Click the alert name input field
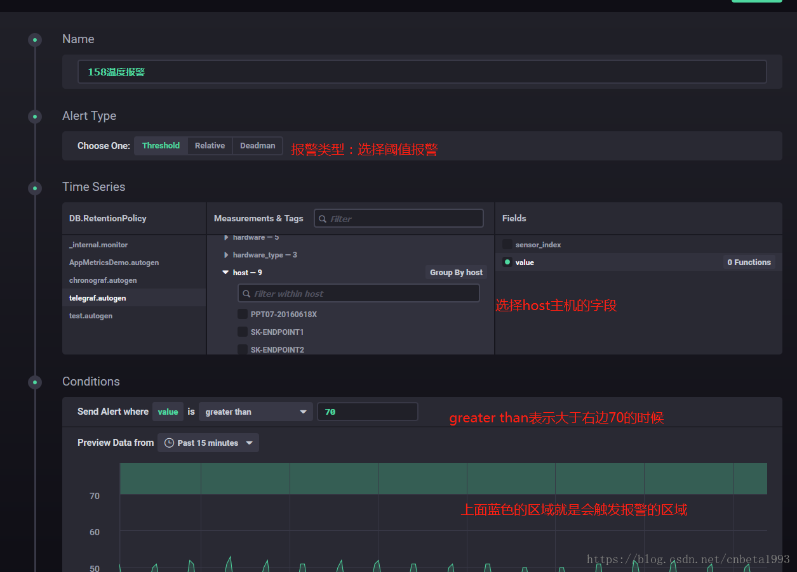The image size is (797, 572). point(422,72)
